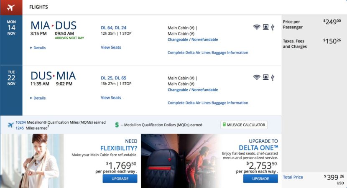Screen dimensions: 347x188
Task: Open the Mileage Calculator
Action: [x=244, y=124]
